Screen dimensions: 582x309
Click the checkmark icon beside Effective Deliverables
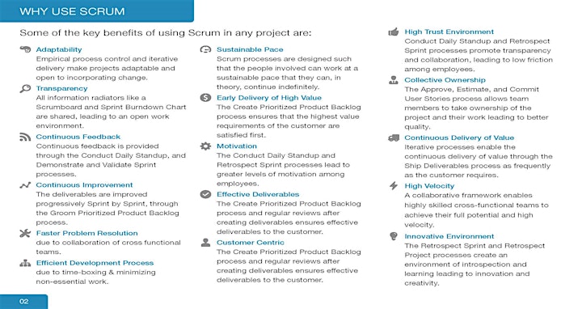(x=205, y=194)
